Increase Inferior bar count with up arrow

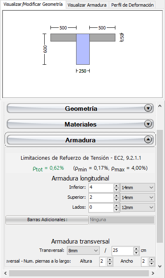coord(116,186)
